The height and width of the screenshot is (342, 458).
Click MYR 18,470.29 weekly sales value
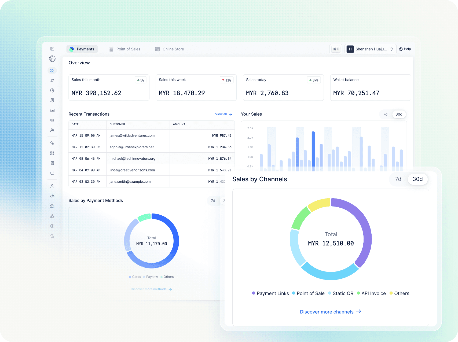click(x=182, y=93)
